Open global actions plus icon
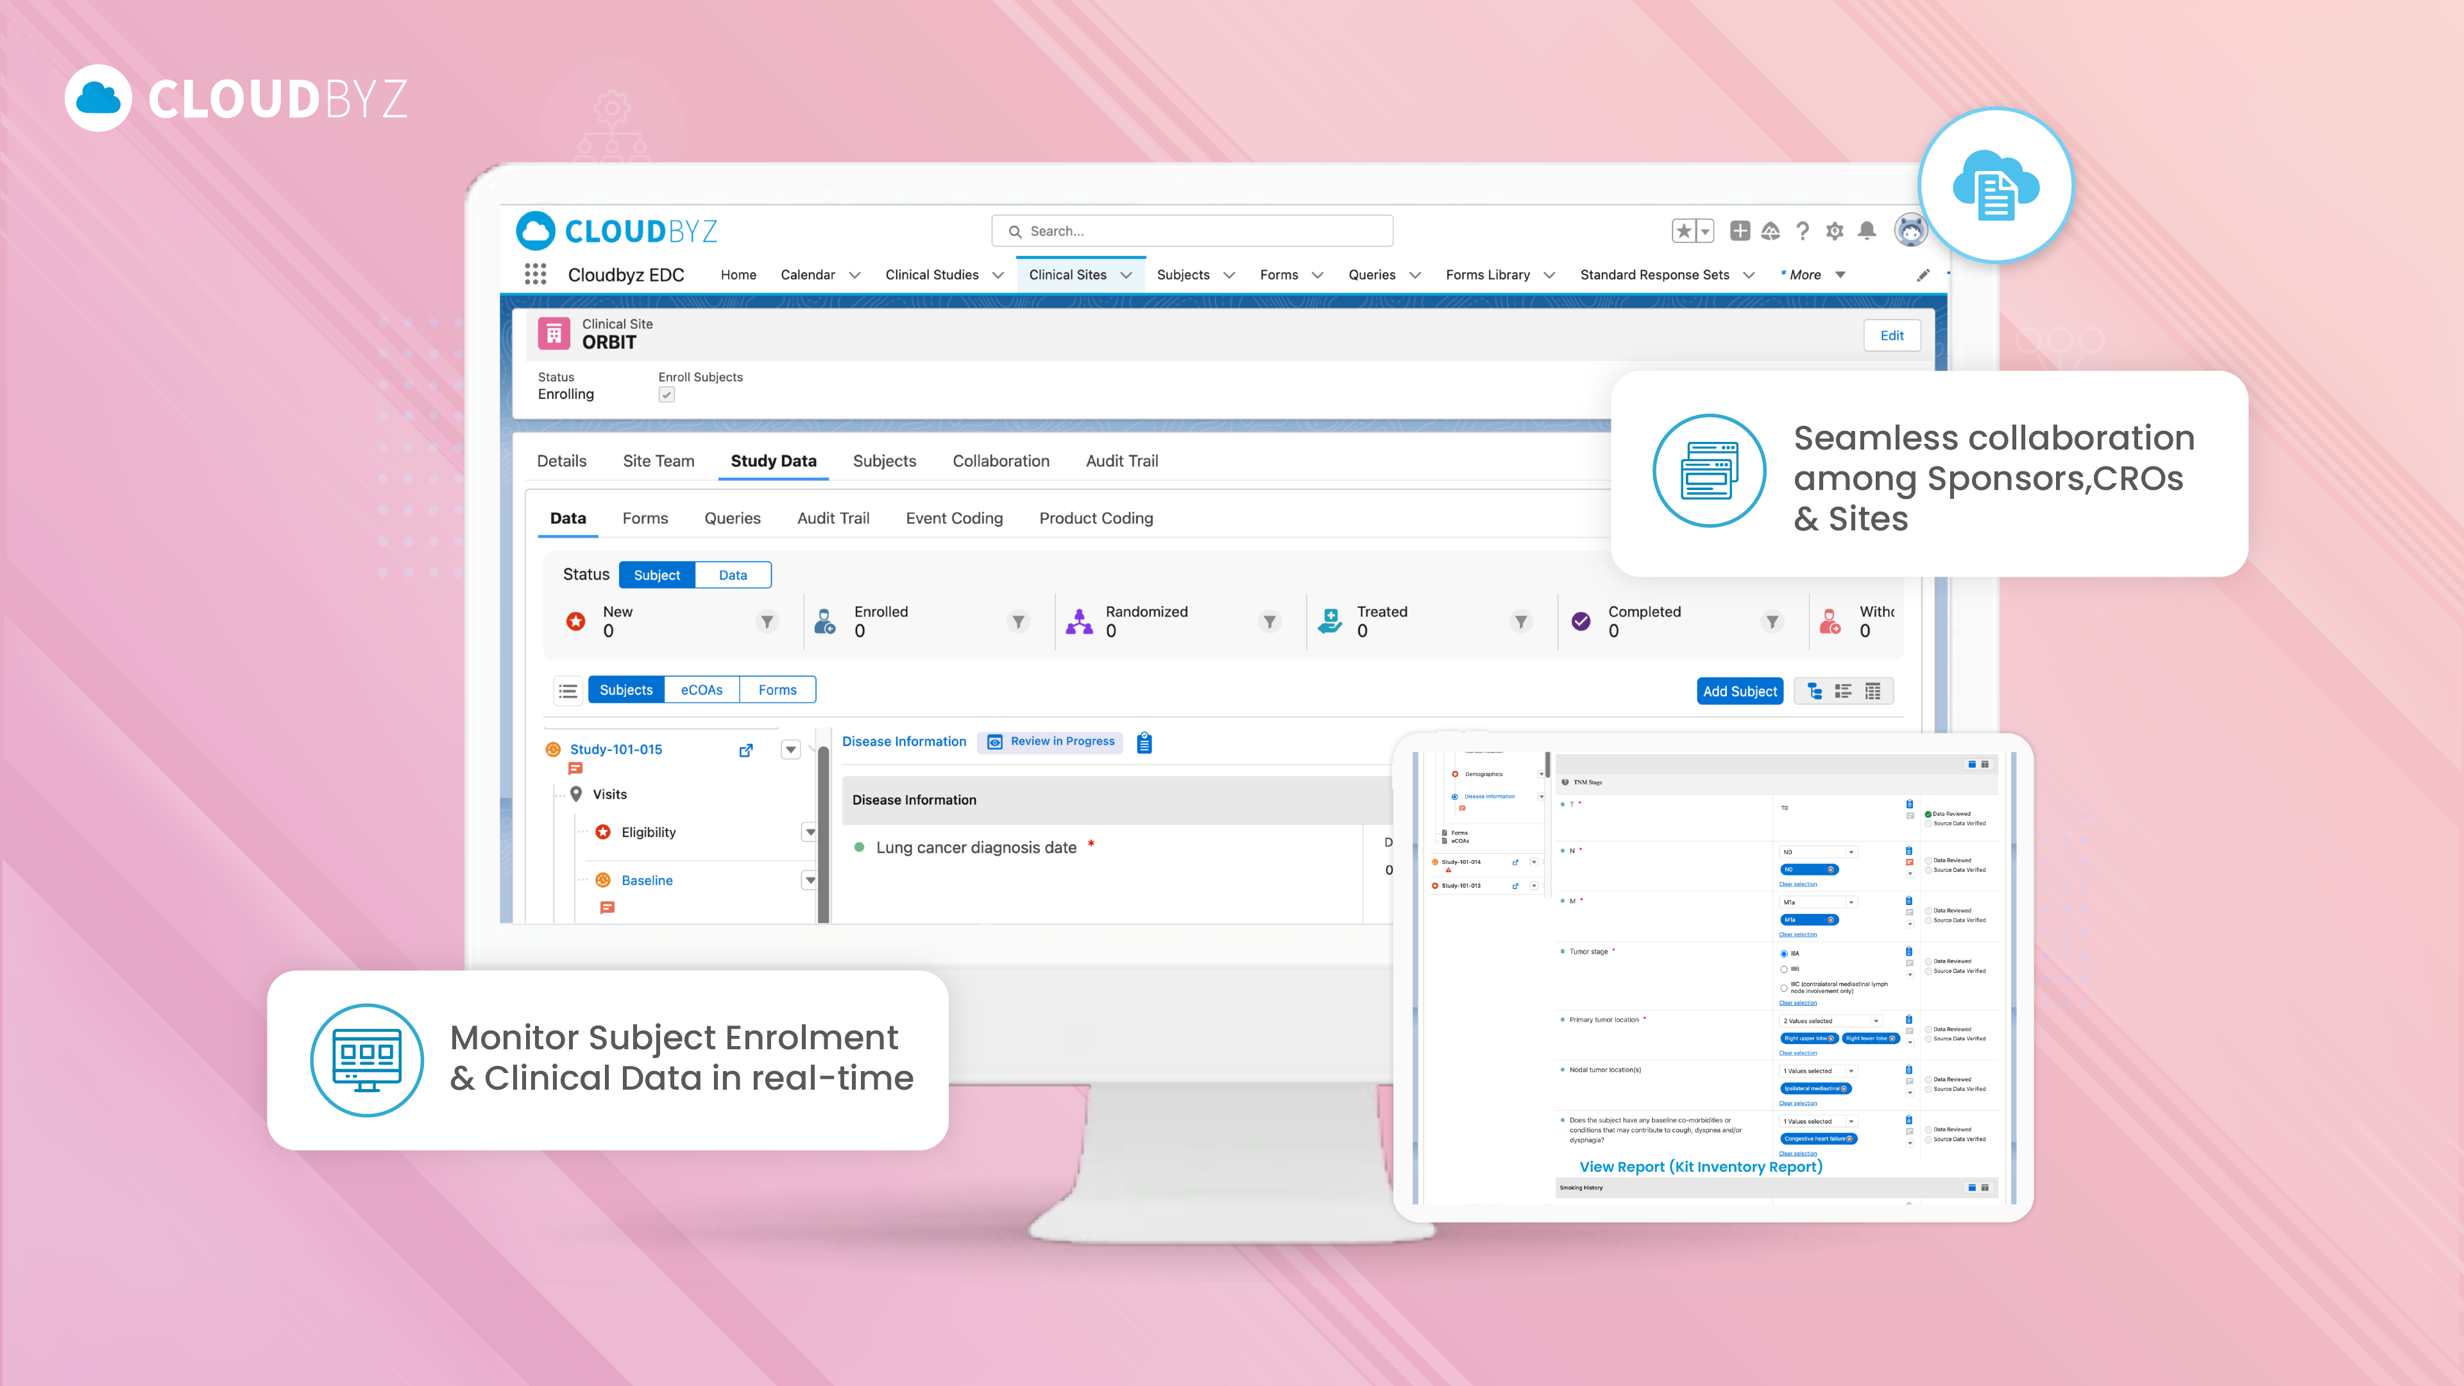This screenshot has height=1386, width=2464. (x=1740, y=232)
